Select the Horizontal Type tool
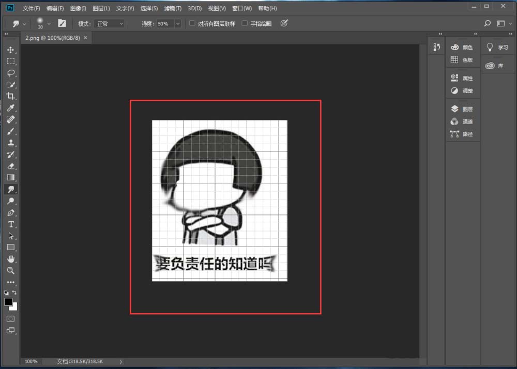Image resolution: width=517 pixels, height=369 pixels. pos(11,224)
